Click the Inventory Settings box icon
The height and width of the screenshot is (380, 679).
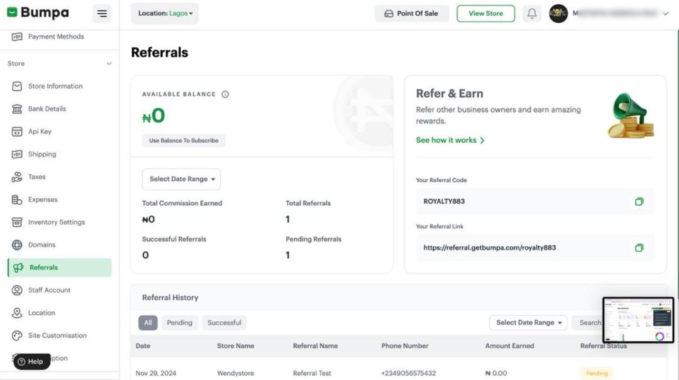(x=17, y=222)
